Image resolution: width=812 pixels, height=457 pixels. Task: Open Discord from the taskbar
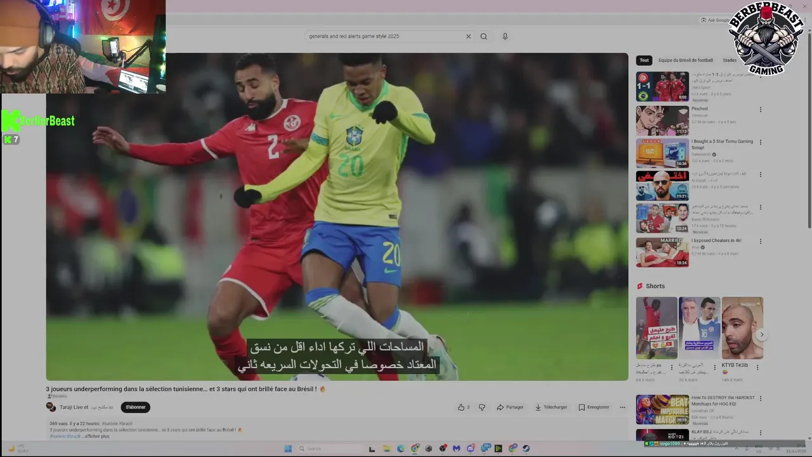[x=470, y=449]
